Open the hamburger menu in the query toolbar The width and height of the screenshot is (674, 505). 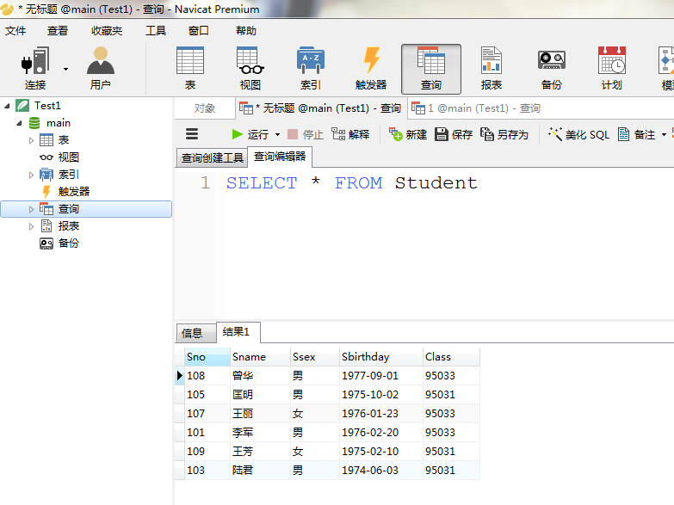192,134
